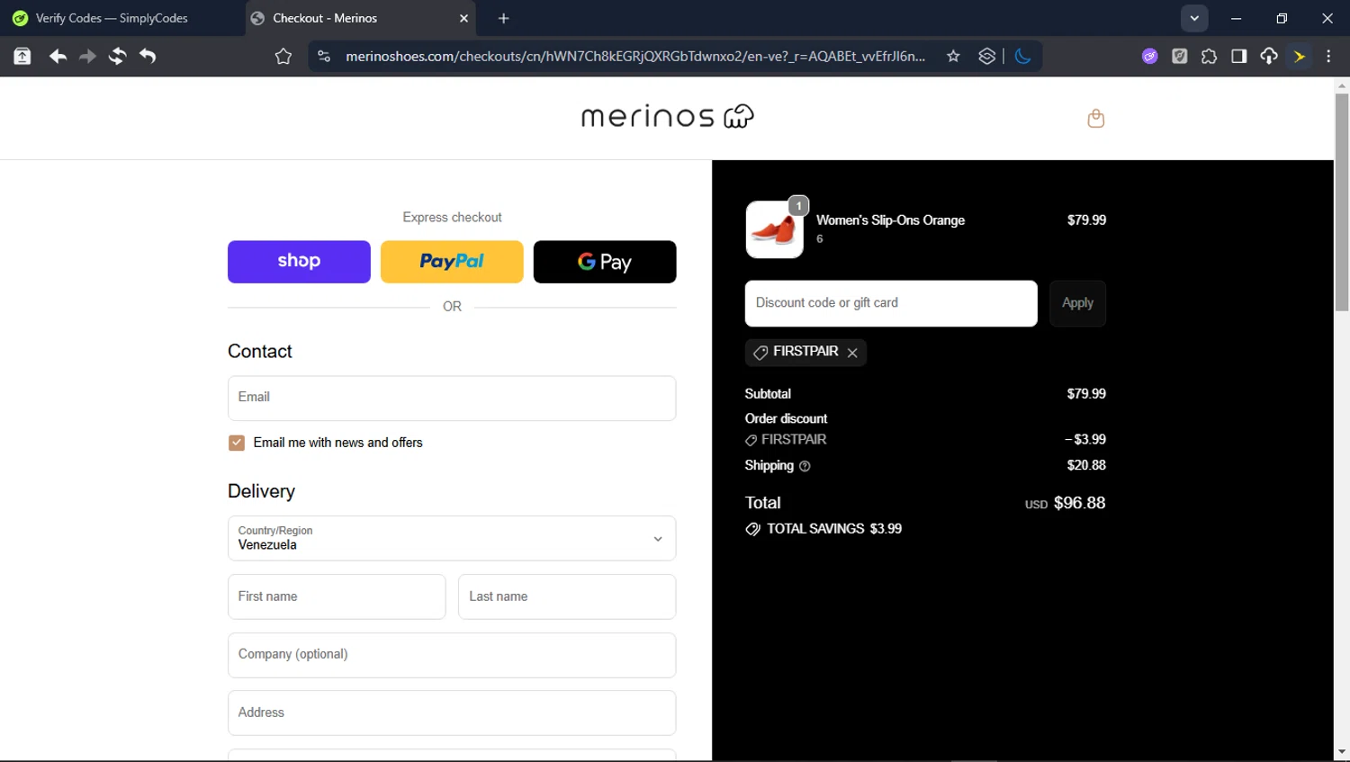The image size is (1350, 762).
Task: Focus the Company (optional) field
Action: [x=452, y=655]
